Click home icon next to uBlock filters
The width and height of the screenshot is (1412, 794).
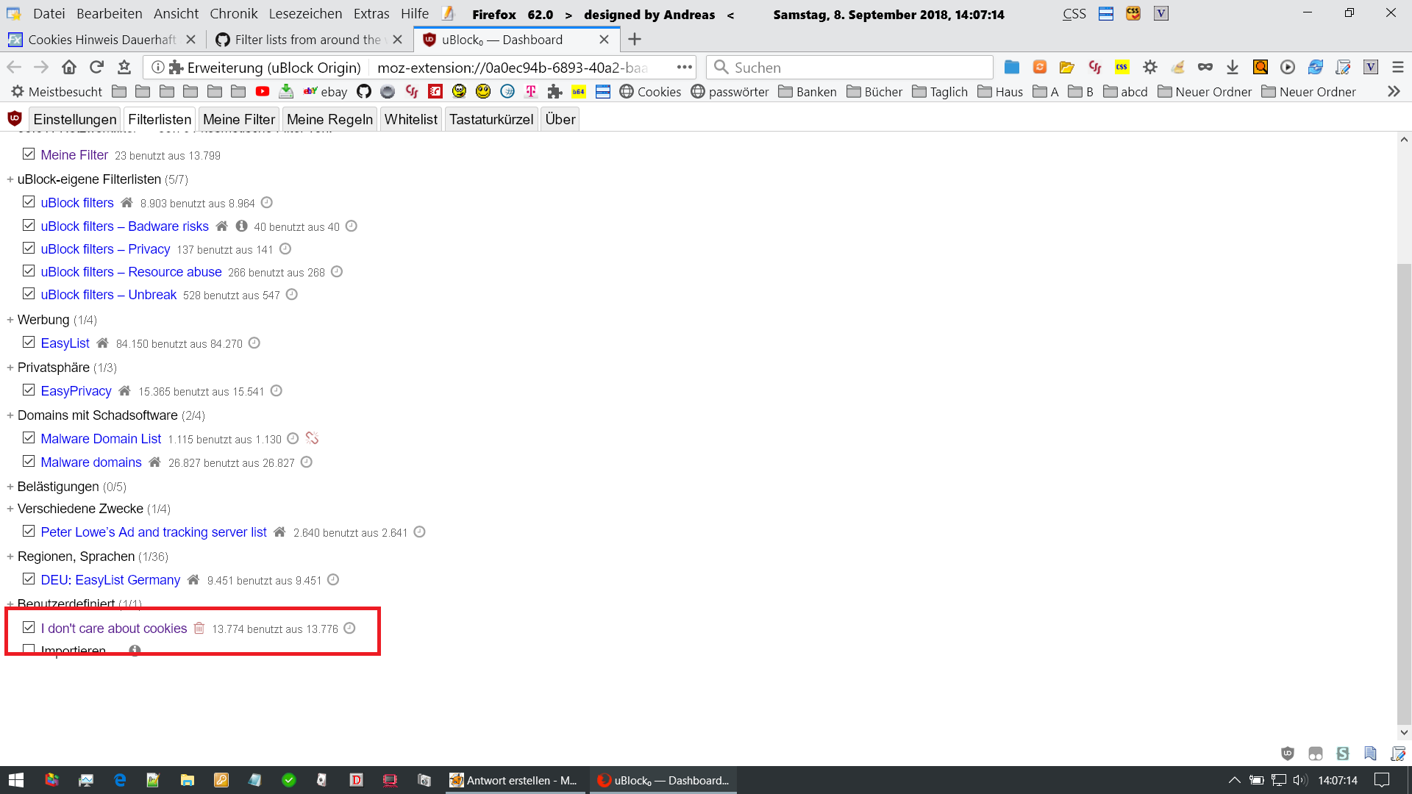coord(126,203)
